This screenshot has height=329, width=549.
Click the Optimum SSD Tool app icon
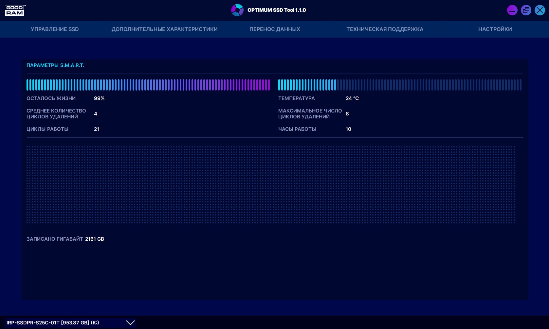coord(237,10)
